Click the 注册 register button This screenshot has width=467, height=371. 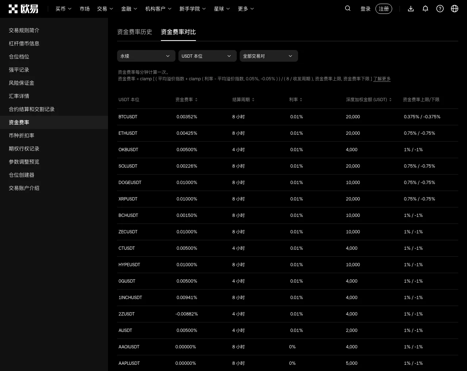pos(384,9)
